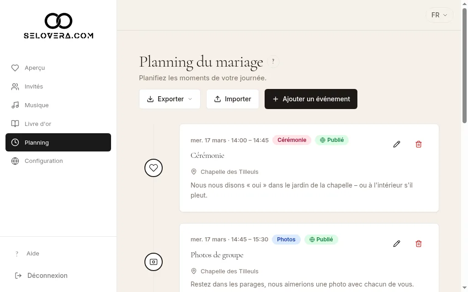Click the Selovera interlocking rings logo

[58, 21]
